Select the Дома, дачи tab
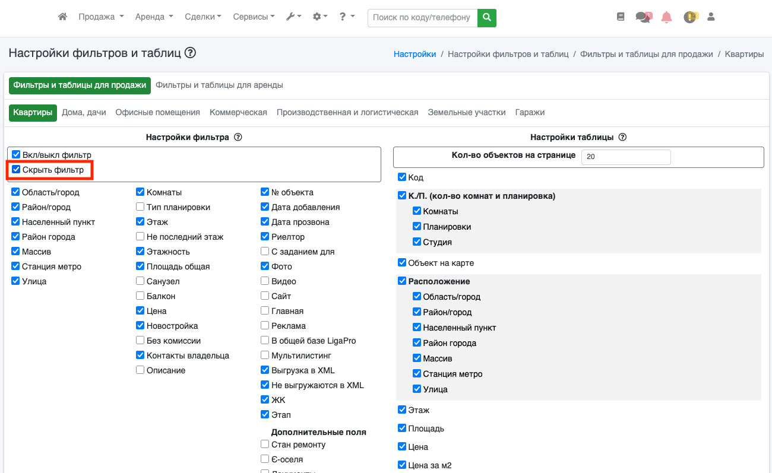The height and width of the screenshot is (473, 772). [84, 112]
